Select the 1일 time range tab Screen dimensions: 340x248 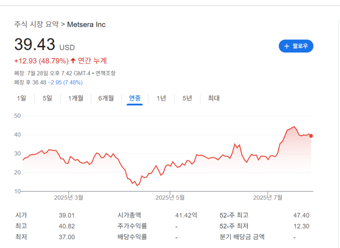tap(21, 98)
